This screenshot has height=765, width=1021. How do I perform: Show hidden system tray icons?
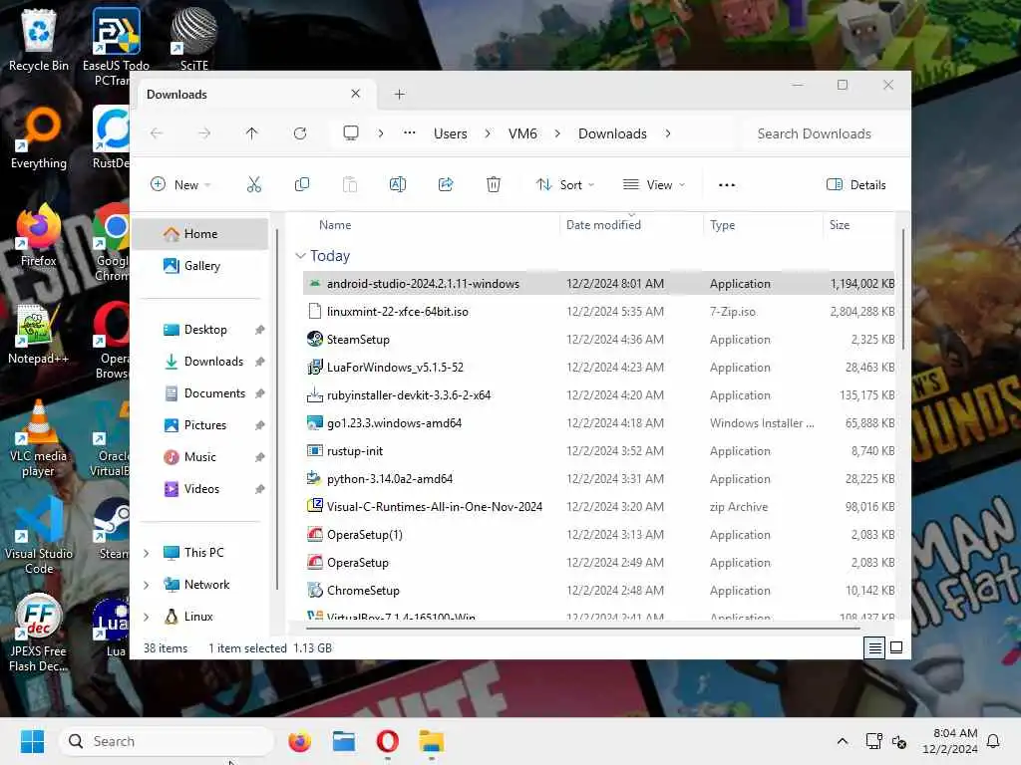pyautogui.click(x=842, y=741)
